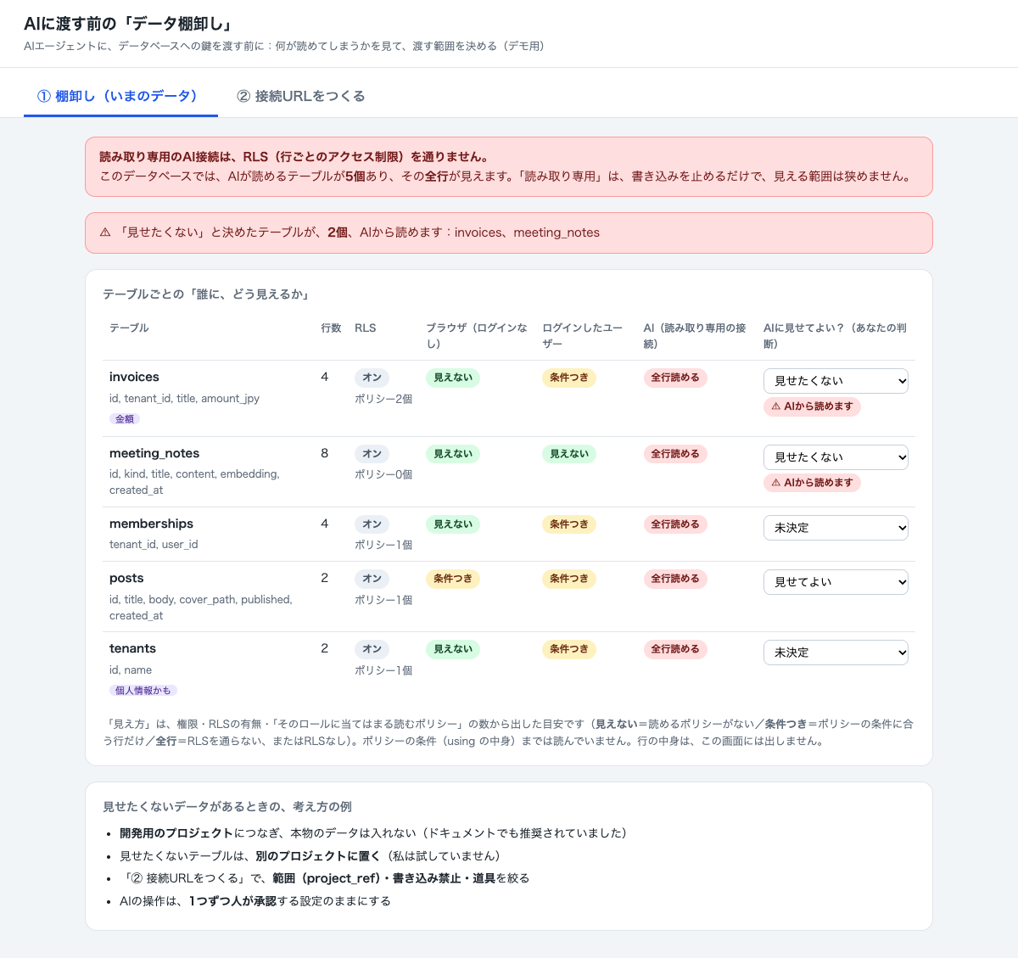Screen dimensions: 1018x958
Task: Click the 個人情報かも tag under tenants
Action: point(143,690)
